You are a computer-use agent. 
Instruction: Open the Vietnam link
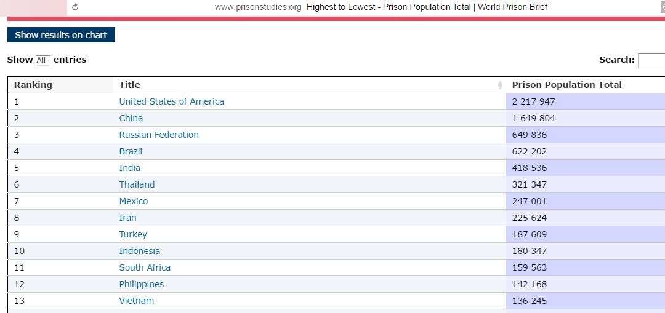click(x=136, y=301)
